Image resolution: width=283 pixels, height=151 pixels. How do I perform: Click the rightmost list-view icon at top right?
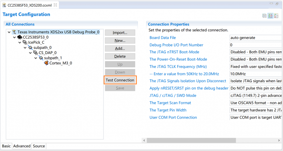[x=276, y=16]
